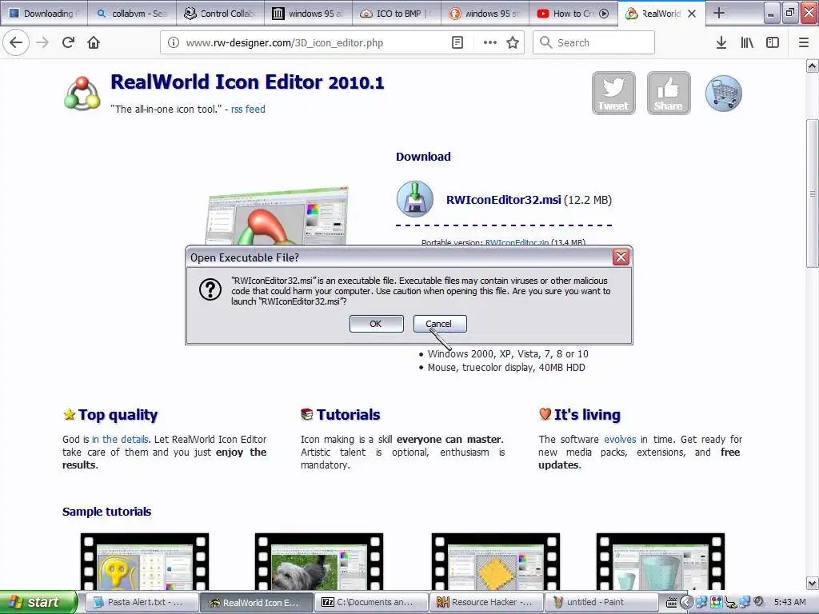
Task: Follow the 'in the details' link
Action: point(120,439)
